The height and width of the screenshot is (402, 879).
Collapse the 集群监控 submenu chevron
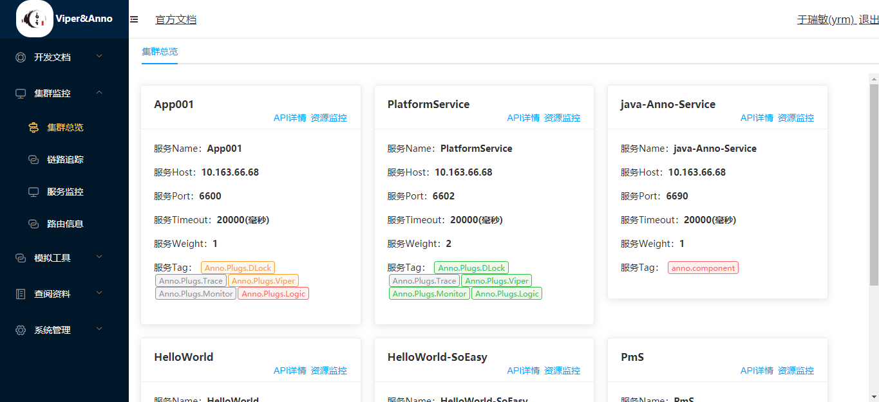99,93
